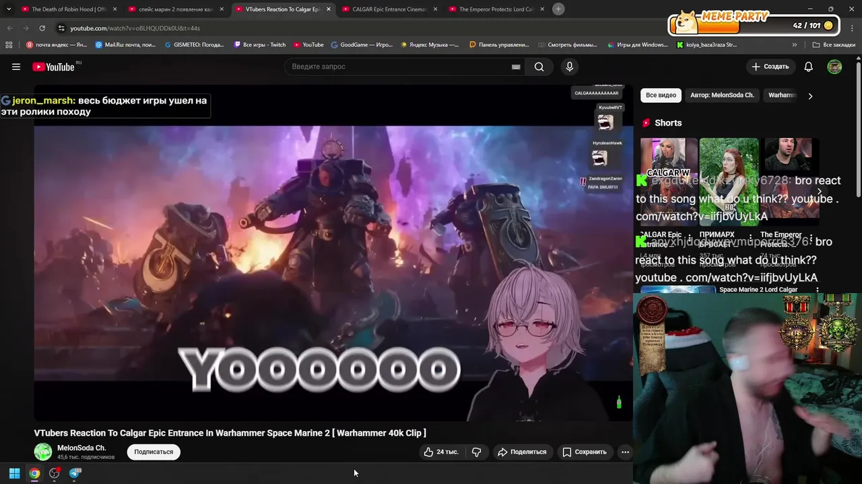Open Windows Start menu
Image resolution: width=862 pixels, height=484 pixels.
click(x=14, y=473)
